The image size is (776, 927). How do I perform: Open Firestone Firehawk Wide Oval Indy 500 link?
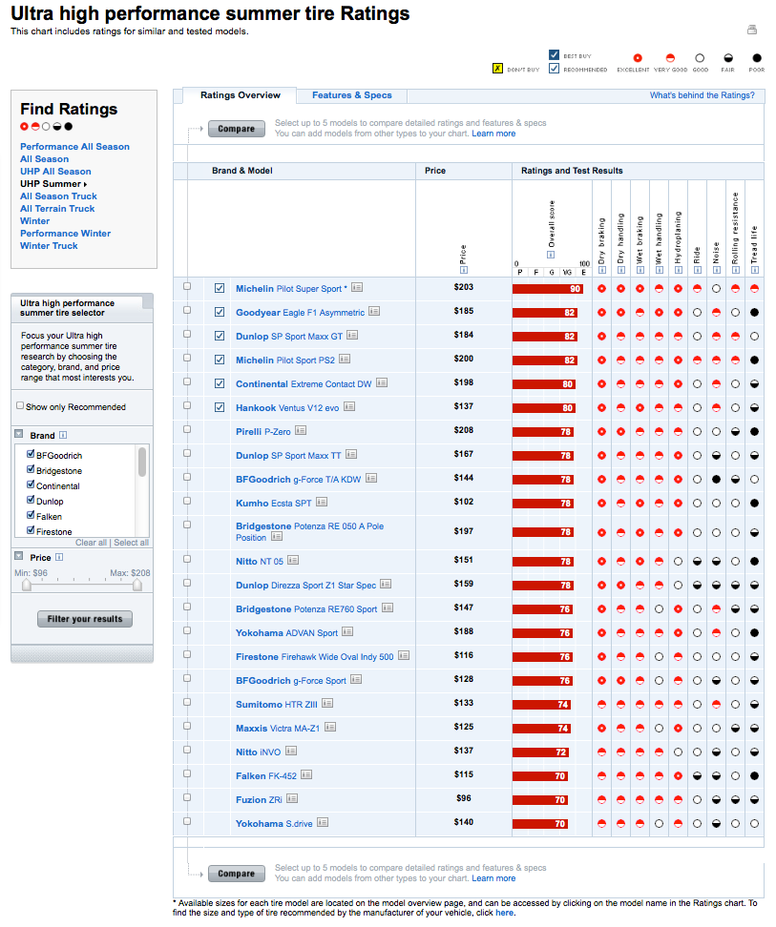coord(315,657)
